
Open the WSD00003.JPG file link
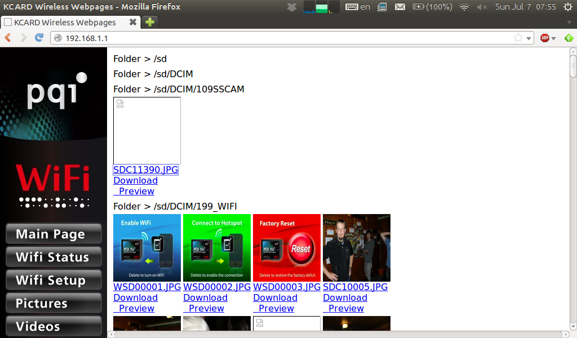tap(287, 287)
